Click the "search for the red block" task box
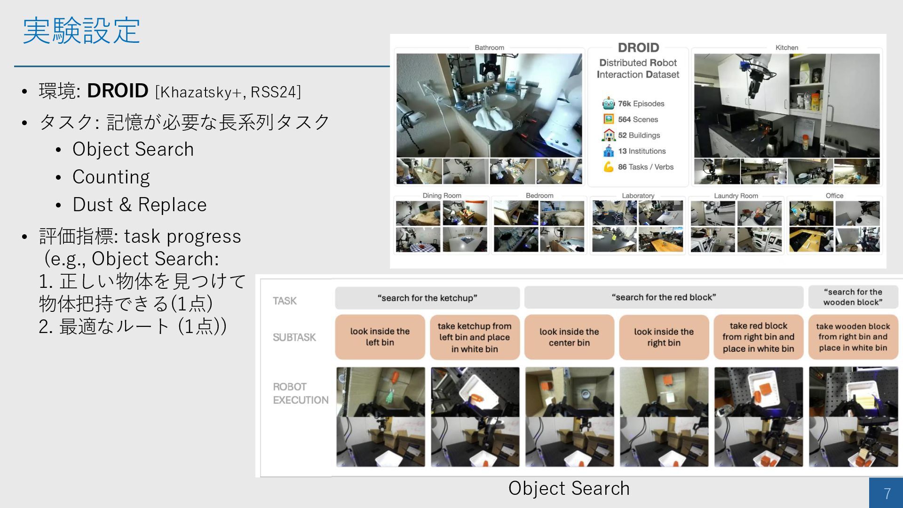 tap(663, 297)
